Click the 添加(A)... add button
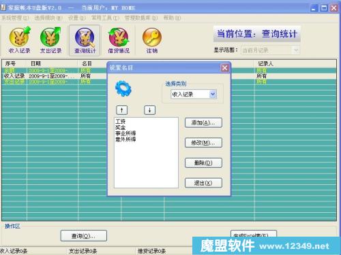 click(203, 123)
